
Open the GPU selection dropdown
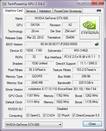(x=34, y=124)
